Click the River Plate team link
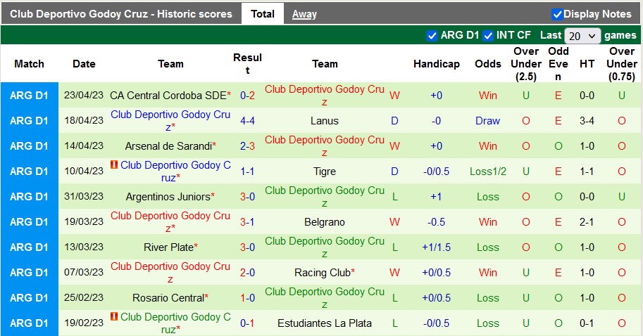The image size is (643, 336). pos(168,247)
